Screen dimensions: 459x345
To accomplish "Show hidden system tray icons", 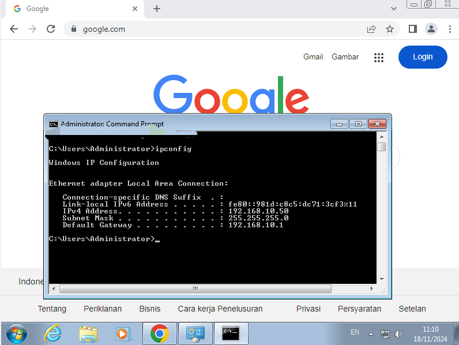I will 371,334.
